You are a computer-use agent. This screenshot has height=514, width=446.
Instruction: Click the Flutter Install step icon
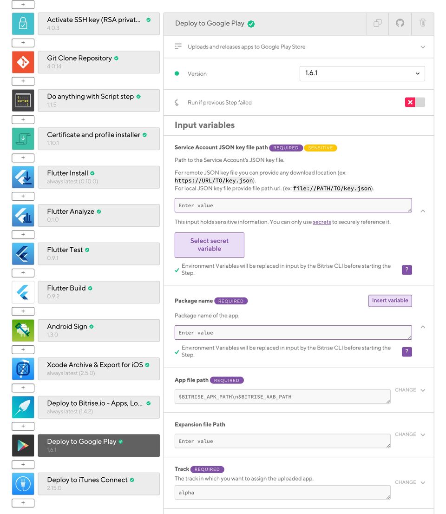pos(23,177)
